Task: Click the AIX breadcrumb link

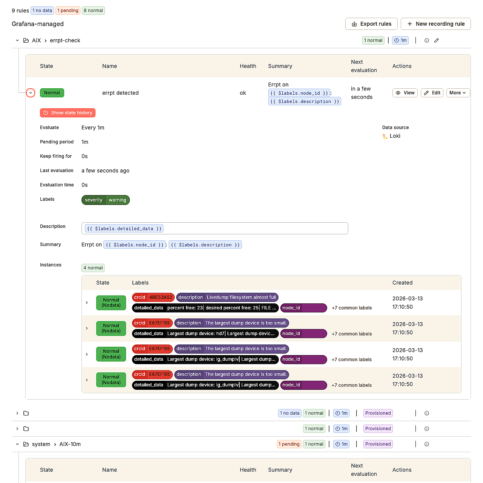Action: 36,40
